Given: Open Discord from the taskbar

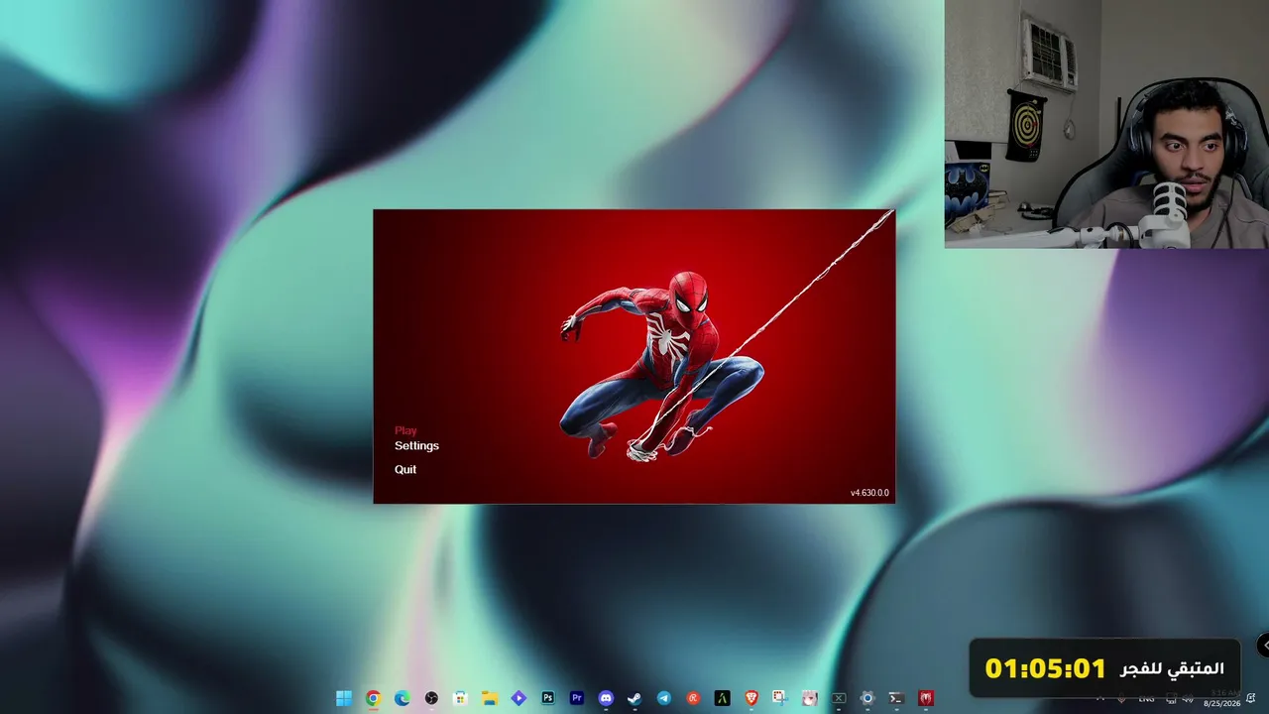Looking at the screenshot, I should point(606,698).
